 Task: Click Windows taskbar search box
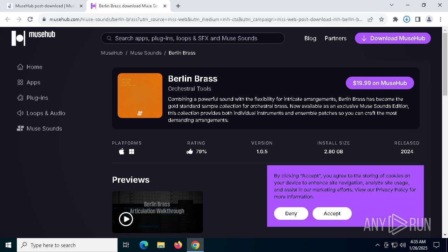point(67,245)
